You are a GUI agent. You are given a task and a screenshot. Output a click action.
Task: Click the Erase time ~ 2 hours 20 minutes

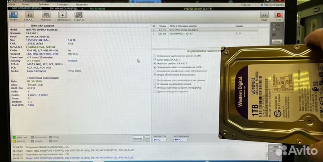(x=39, y=57)
